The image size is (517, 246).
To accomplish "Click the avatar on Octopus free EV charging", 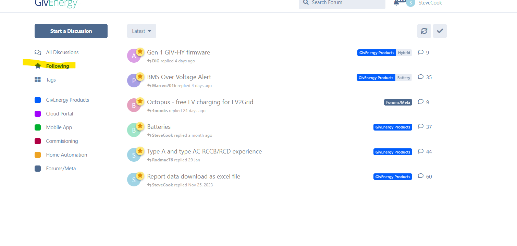I will [134, 106].
